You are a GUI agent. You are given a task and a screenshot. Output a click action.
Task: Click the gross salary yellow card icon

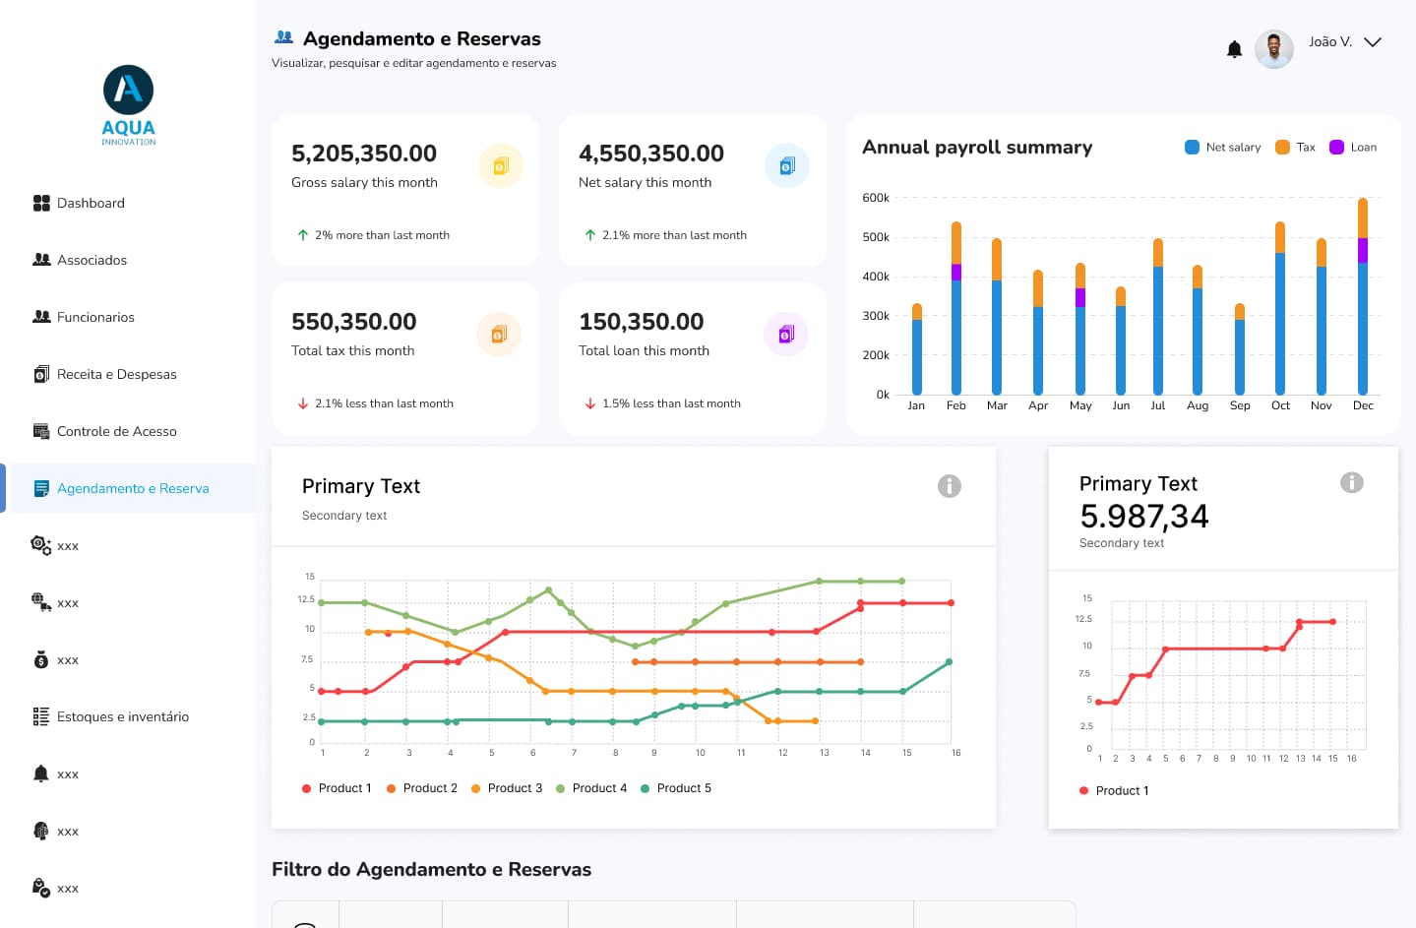click(500, 166)
